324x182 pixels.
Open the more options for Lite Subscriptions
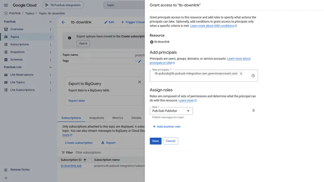pyautogui.click(x=51, y=90)
